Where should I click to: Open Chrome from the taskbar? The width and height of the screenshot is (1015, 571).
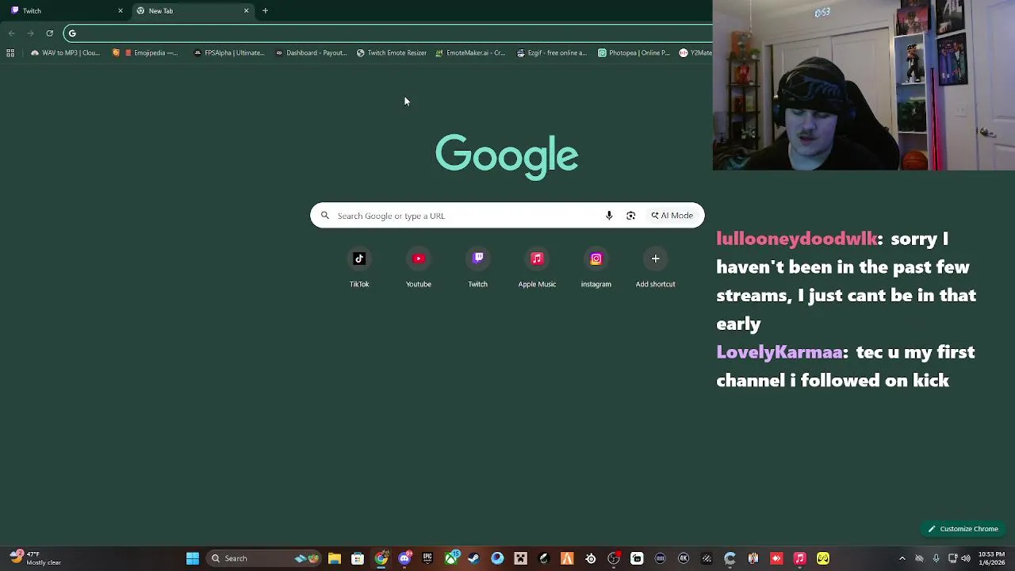pyautogui.click(x=381, y=558)
